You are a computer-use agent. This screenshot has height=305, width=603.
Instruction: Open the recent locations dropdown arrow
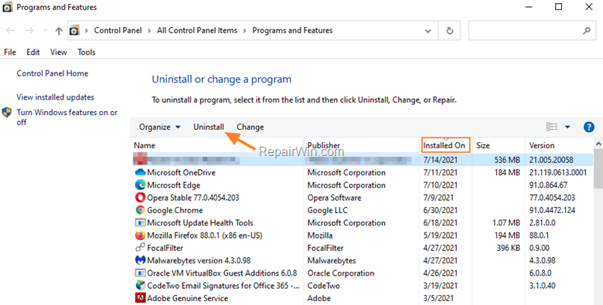click(x=46, y=31)
